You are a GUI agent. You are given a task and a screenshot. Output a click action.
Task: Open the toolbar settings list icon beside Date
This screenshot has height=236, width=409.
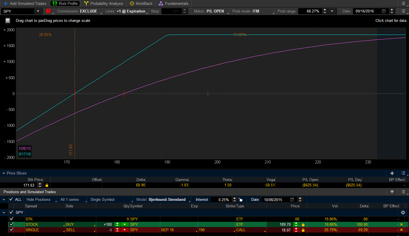tap(403, 11)
